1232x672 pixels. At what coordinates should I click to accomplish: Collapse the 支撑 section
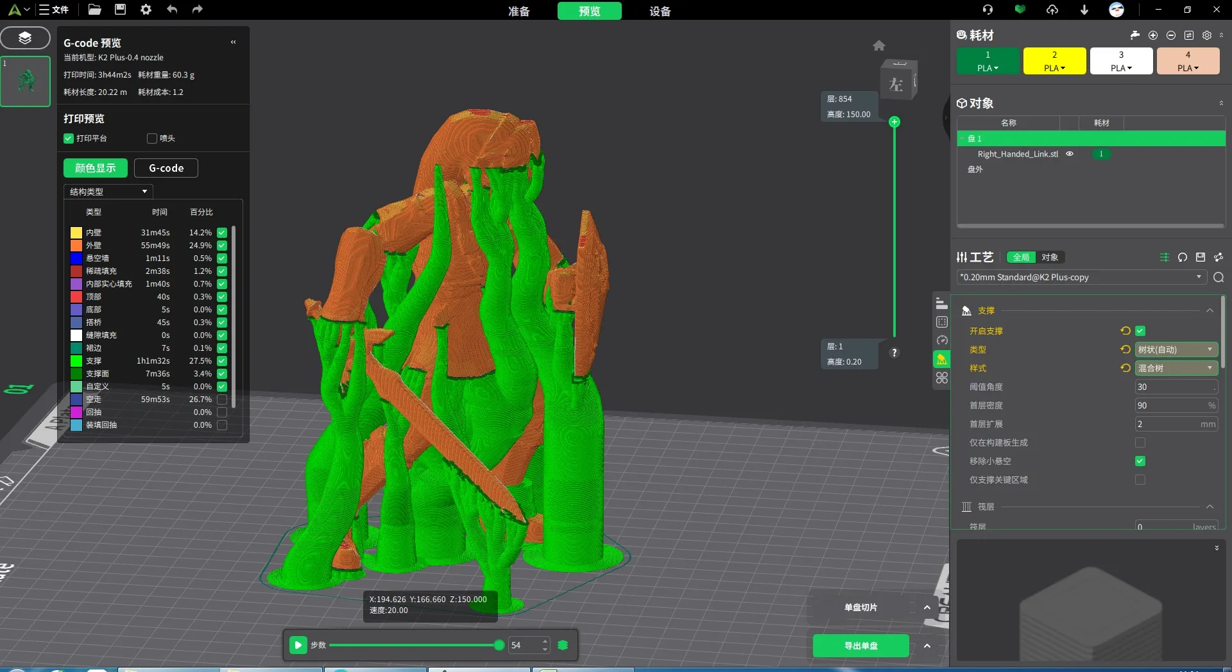pyautogui.click(x=1210, y=310)
